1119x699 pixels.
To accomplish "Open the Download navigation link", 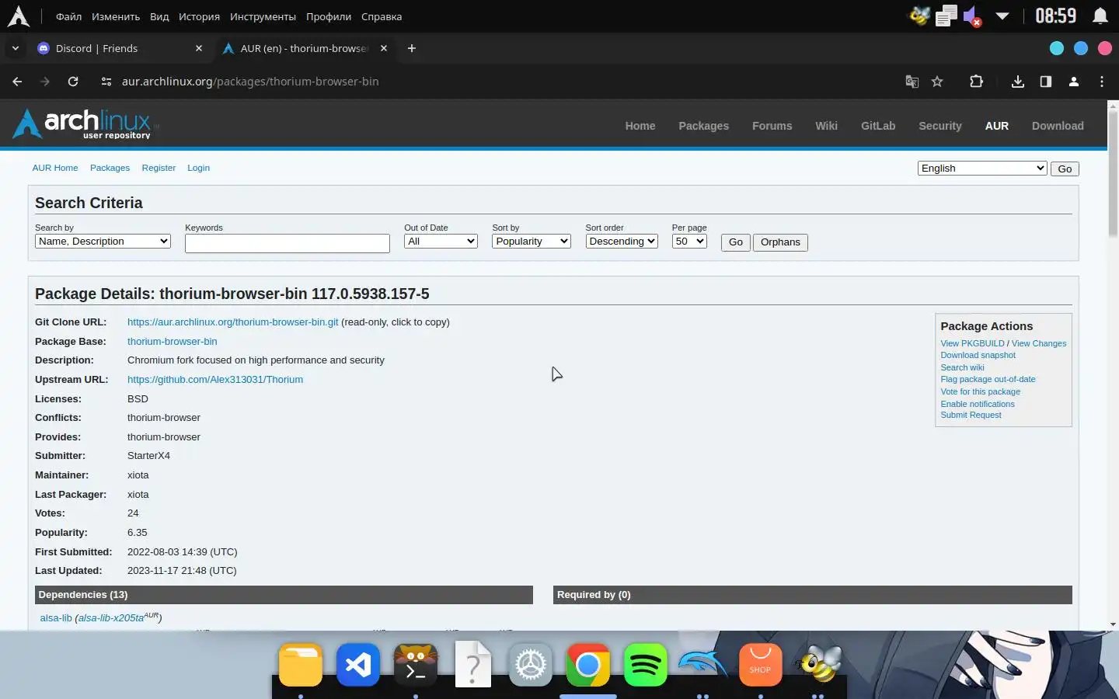I will [1058, 126].
